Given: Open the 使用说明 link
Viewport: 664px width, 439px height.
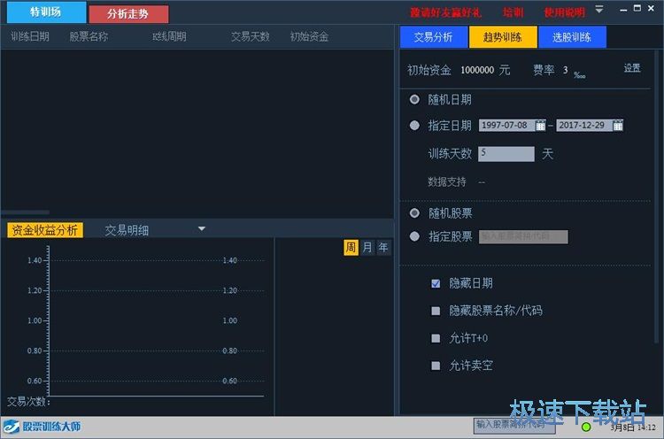Looking at the screenshot, I should click(x=565, y=12).
